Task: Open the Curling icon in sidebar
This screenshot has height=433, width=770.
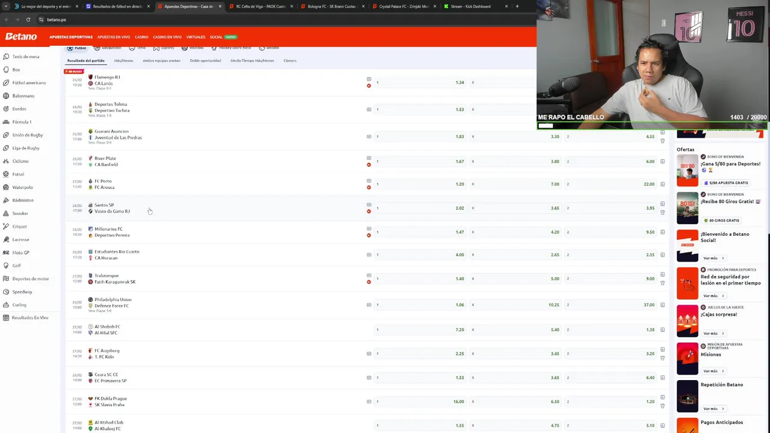Action: [6, 305]
